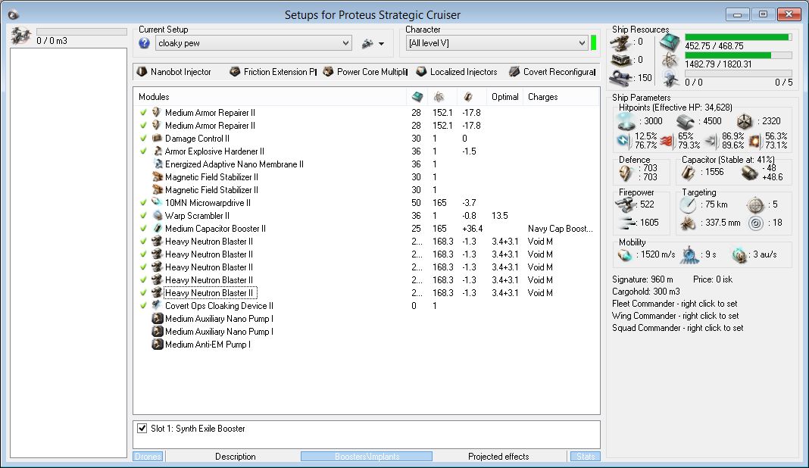The width and height of the screenshot is (809, 468).
Task: Toggle the Armor Explosive Hardener II checkmark
Action: 143,151
